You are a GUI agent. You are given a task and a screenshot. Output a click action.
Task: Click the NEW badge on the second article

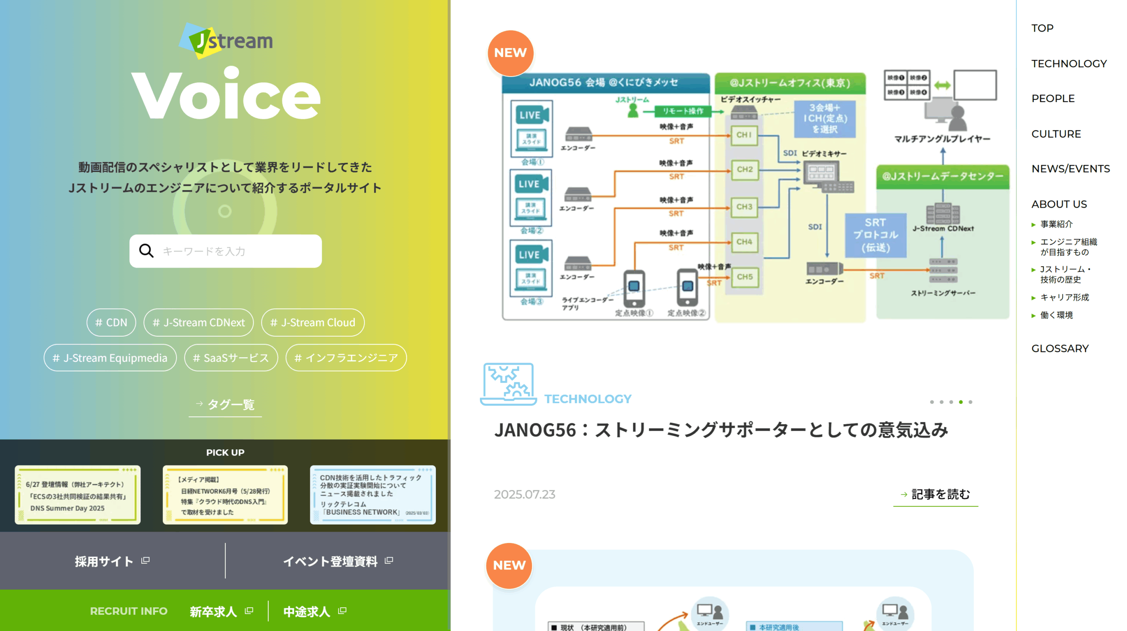click(509, 565)
